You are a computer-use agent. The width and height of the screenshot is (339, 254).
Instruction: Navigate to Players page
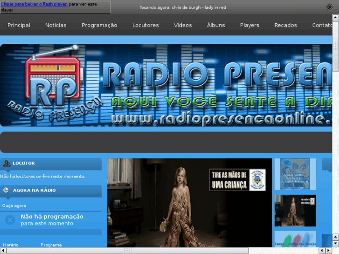click(x=249, y=25)
